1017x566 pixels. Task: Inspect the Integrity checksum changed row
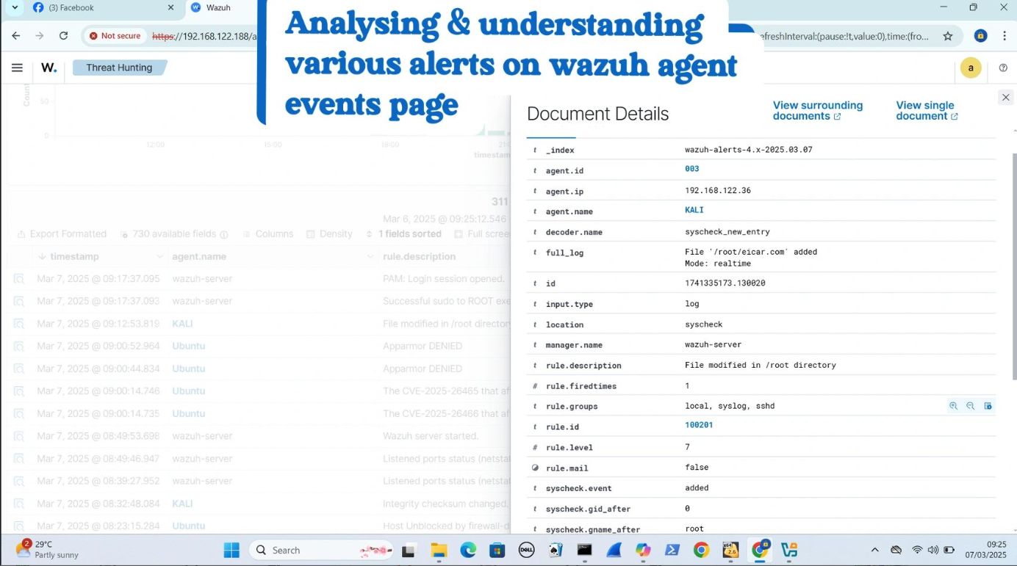[19, 504]
